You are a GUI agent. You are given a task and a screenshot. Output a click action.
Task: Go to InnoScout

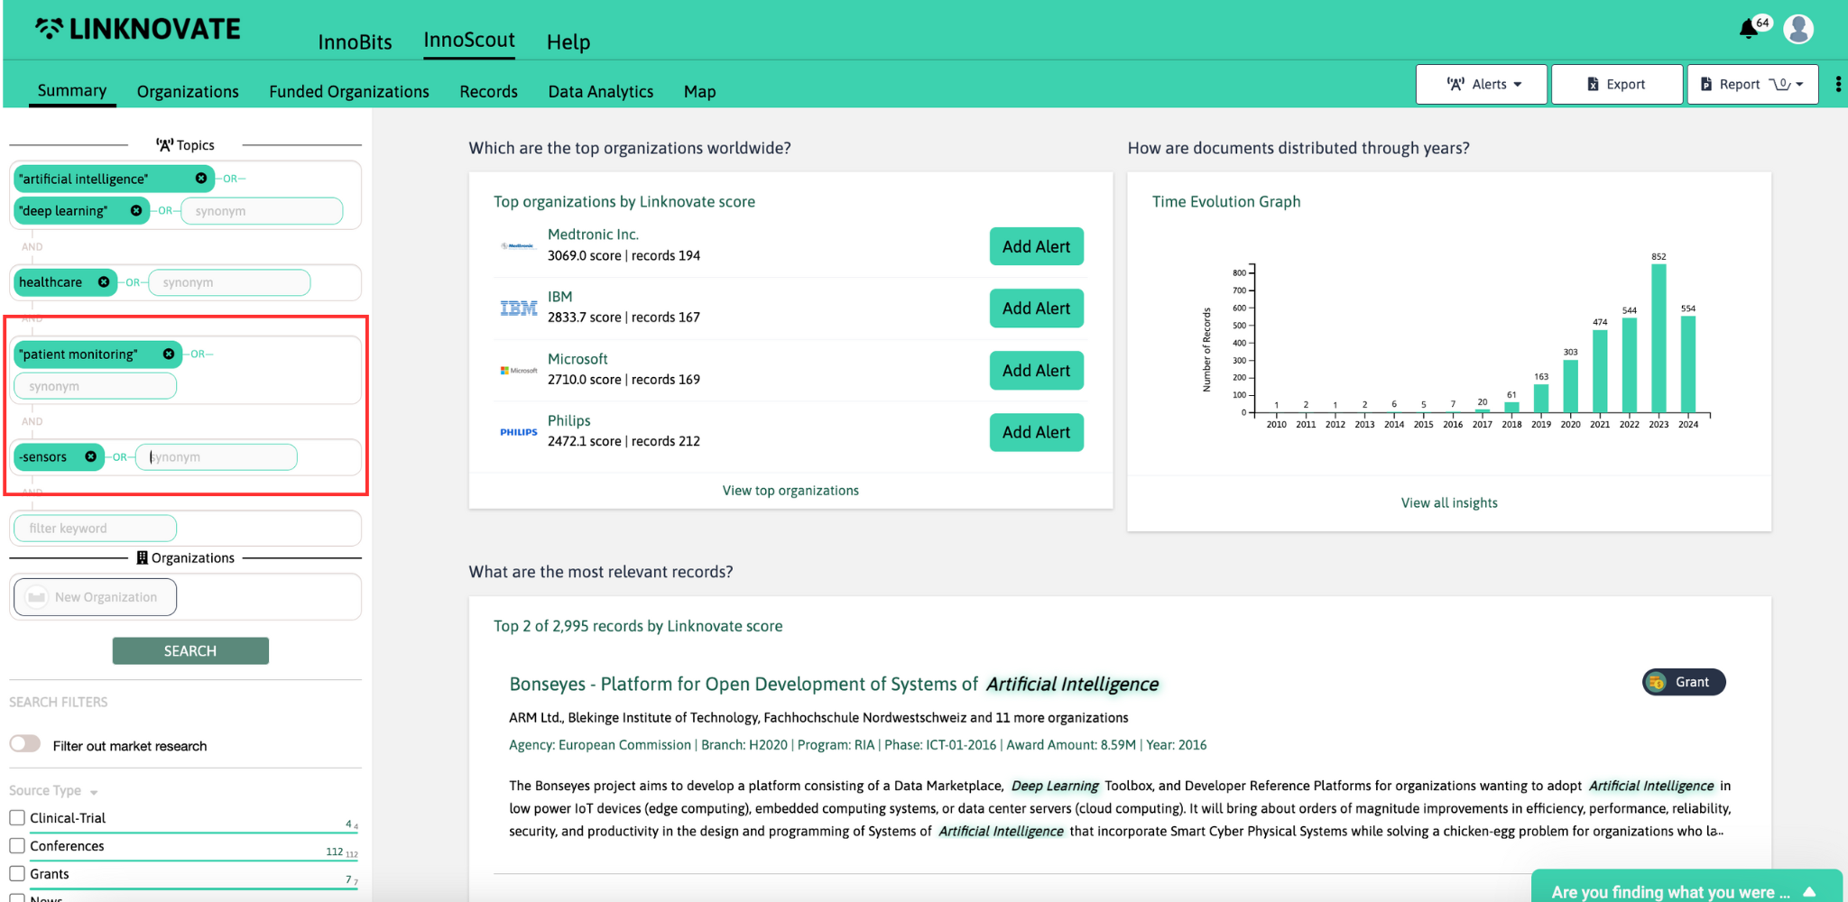pyautogui.click(x=469, y=40)
